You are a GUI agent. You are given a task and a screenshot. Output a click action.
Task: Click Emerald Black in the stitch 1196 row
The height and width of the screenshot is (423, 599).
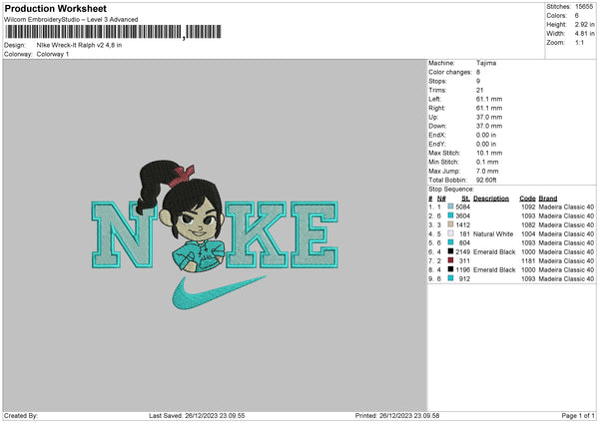[494, 270]
